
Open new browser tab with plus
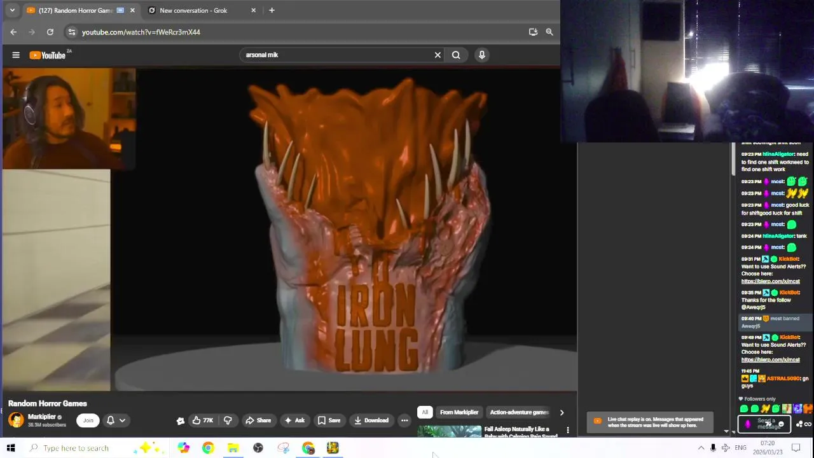pyautogui.click(x=272, y=10)
